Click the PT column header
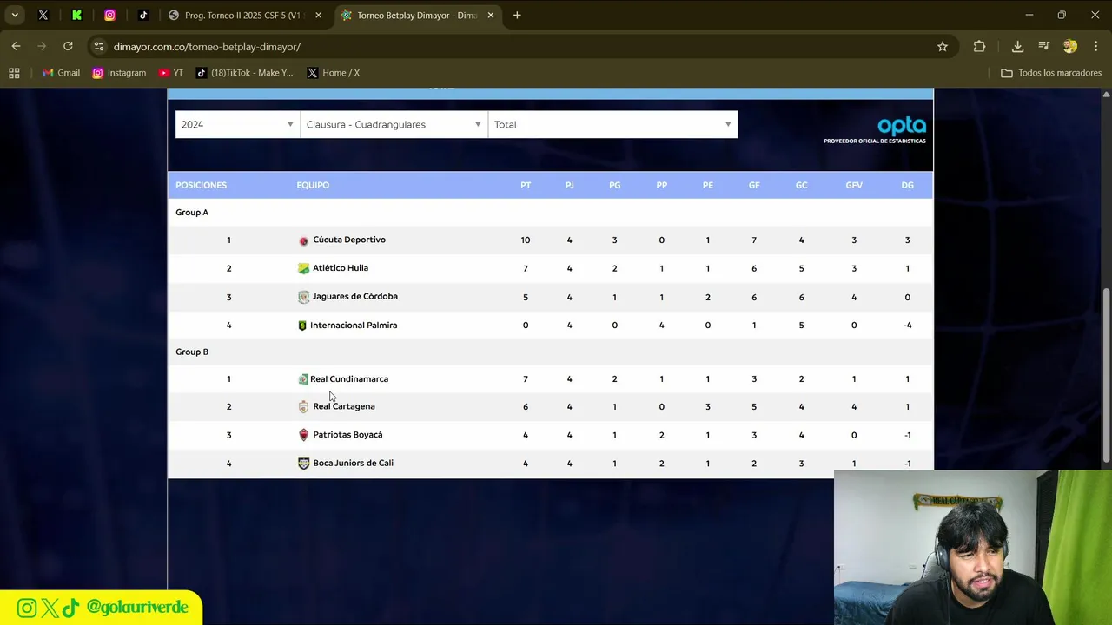 coord(526,185)
